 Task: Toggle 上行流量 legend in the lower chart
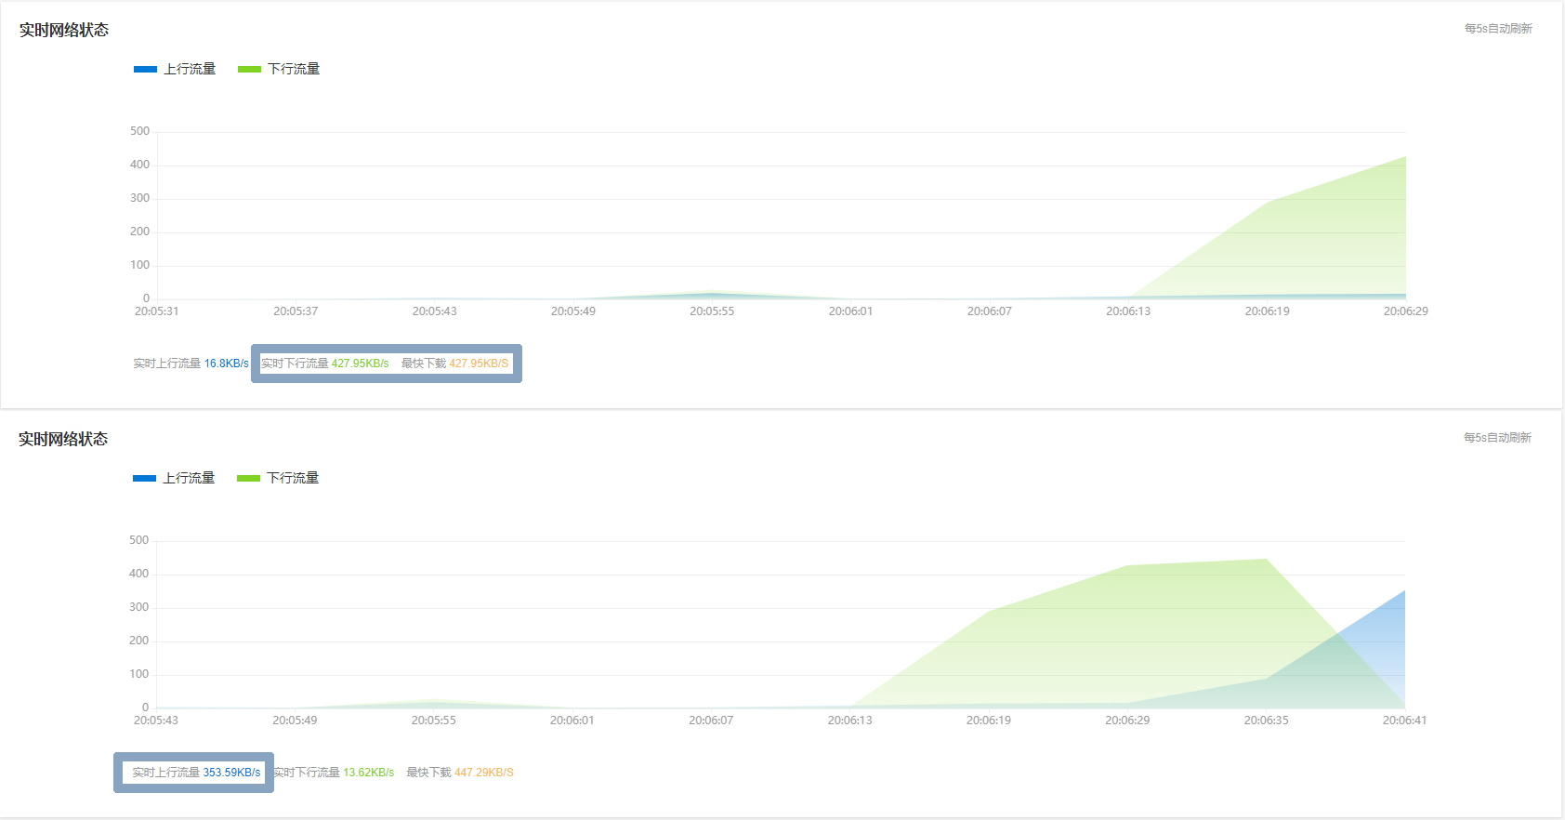[175, 478]
